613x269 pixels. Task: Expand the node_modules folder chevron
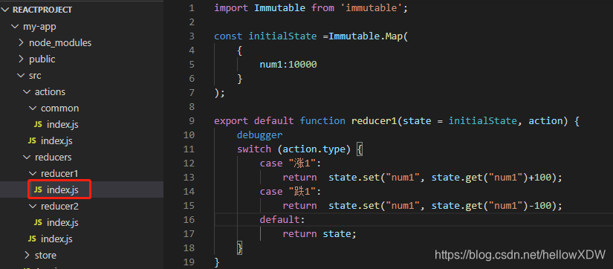(21, 43)
